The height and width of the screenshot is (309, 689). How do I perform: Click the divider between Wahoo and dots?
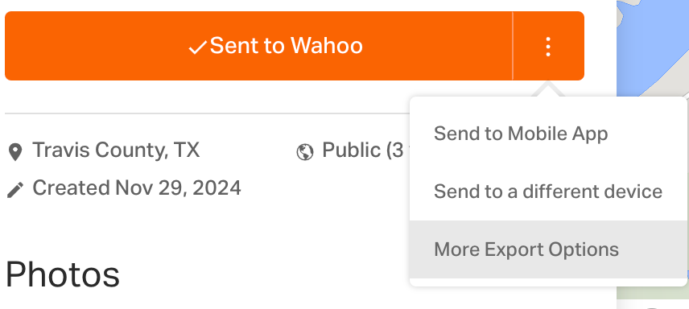(513, 46)
